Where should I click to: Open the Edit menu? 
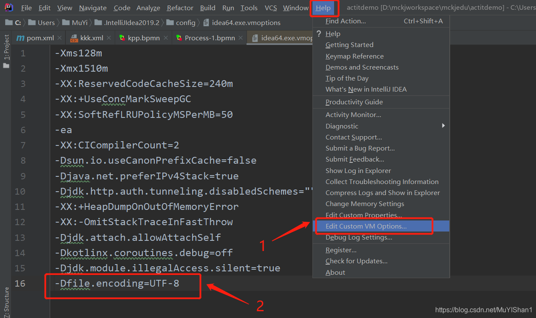tap(44, 8)
